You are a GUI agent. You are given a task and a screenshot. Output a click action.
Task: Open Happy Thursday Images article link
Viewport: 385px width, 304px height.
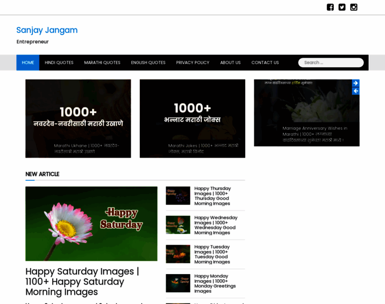pos(212,196)
